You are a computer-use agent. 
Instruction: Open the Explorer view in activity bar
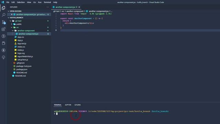(x=3, y=8)
